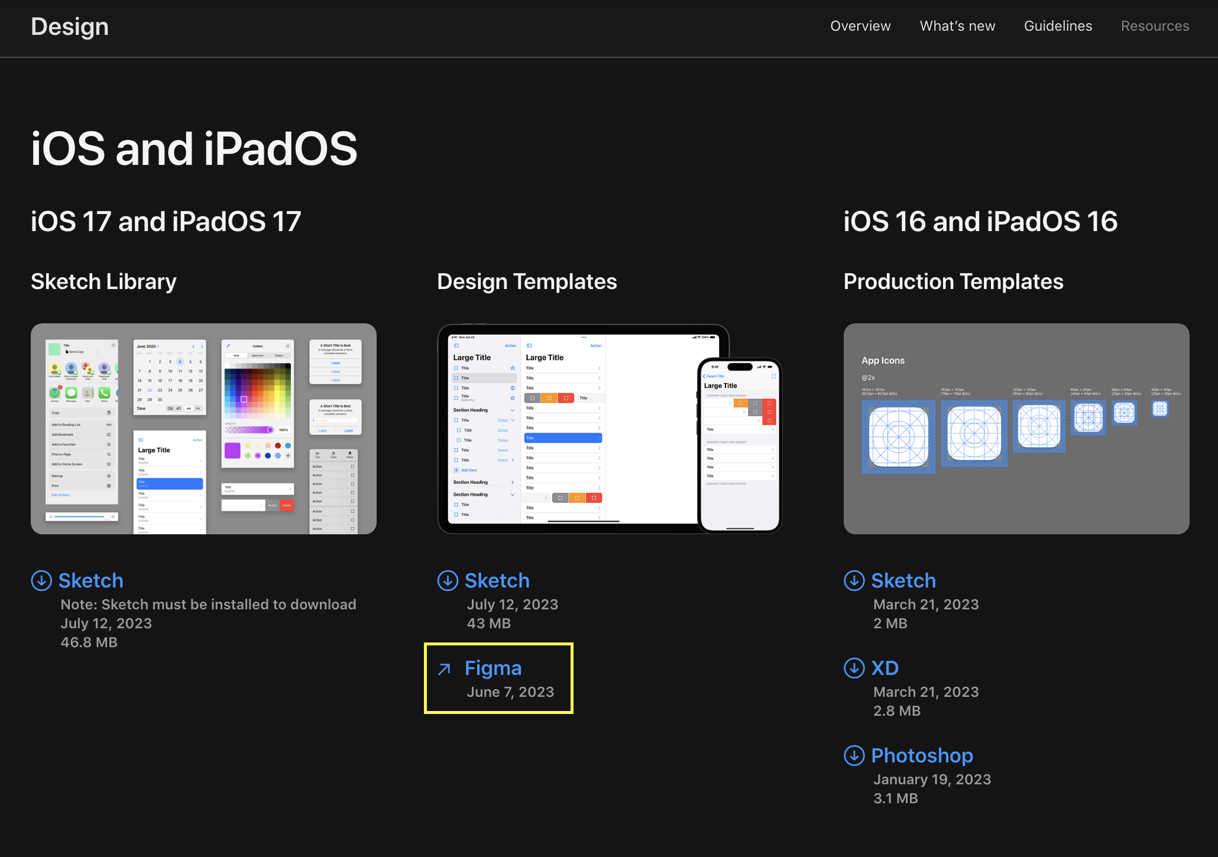The image size is (1218, 857).
Task: Download the Sketch Library file link
Action: pos(90,580)
